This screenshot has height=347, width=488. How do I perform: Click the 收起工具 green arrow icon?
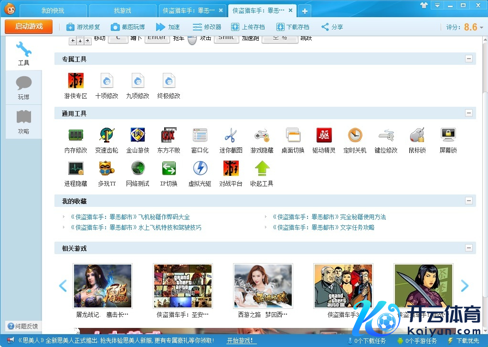click(x=262, y=169)
